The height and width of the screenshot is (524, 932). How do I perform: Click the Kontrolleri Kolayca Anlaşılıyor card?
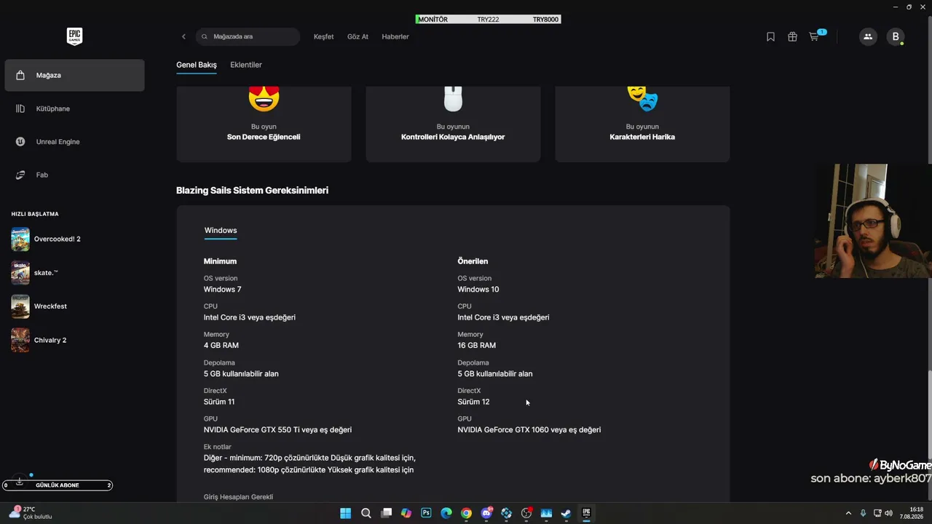click(453, 124)
